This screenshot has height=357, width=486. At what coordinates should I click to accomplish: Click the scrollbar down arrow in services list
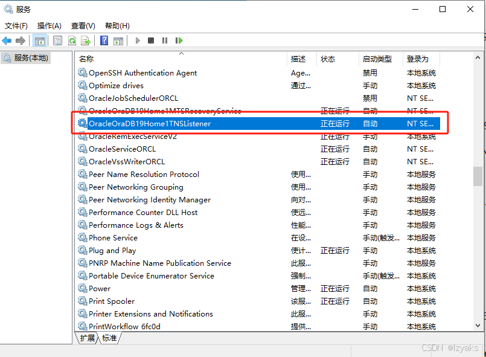click(478, 326)
